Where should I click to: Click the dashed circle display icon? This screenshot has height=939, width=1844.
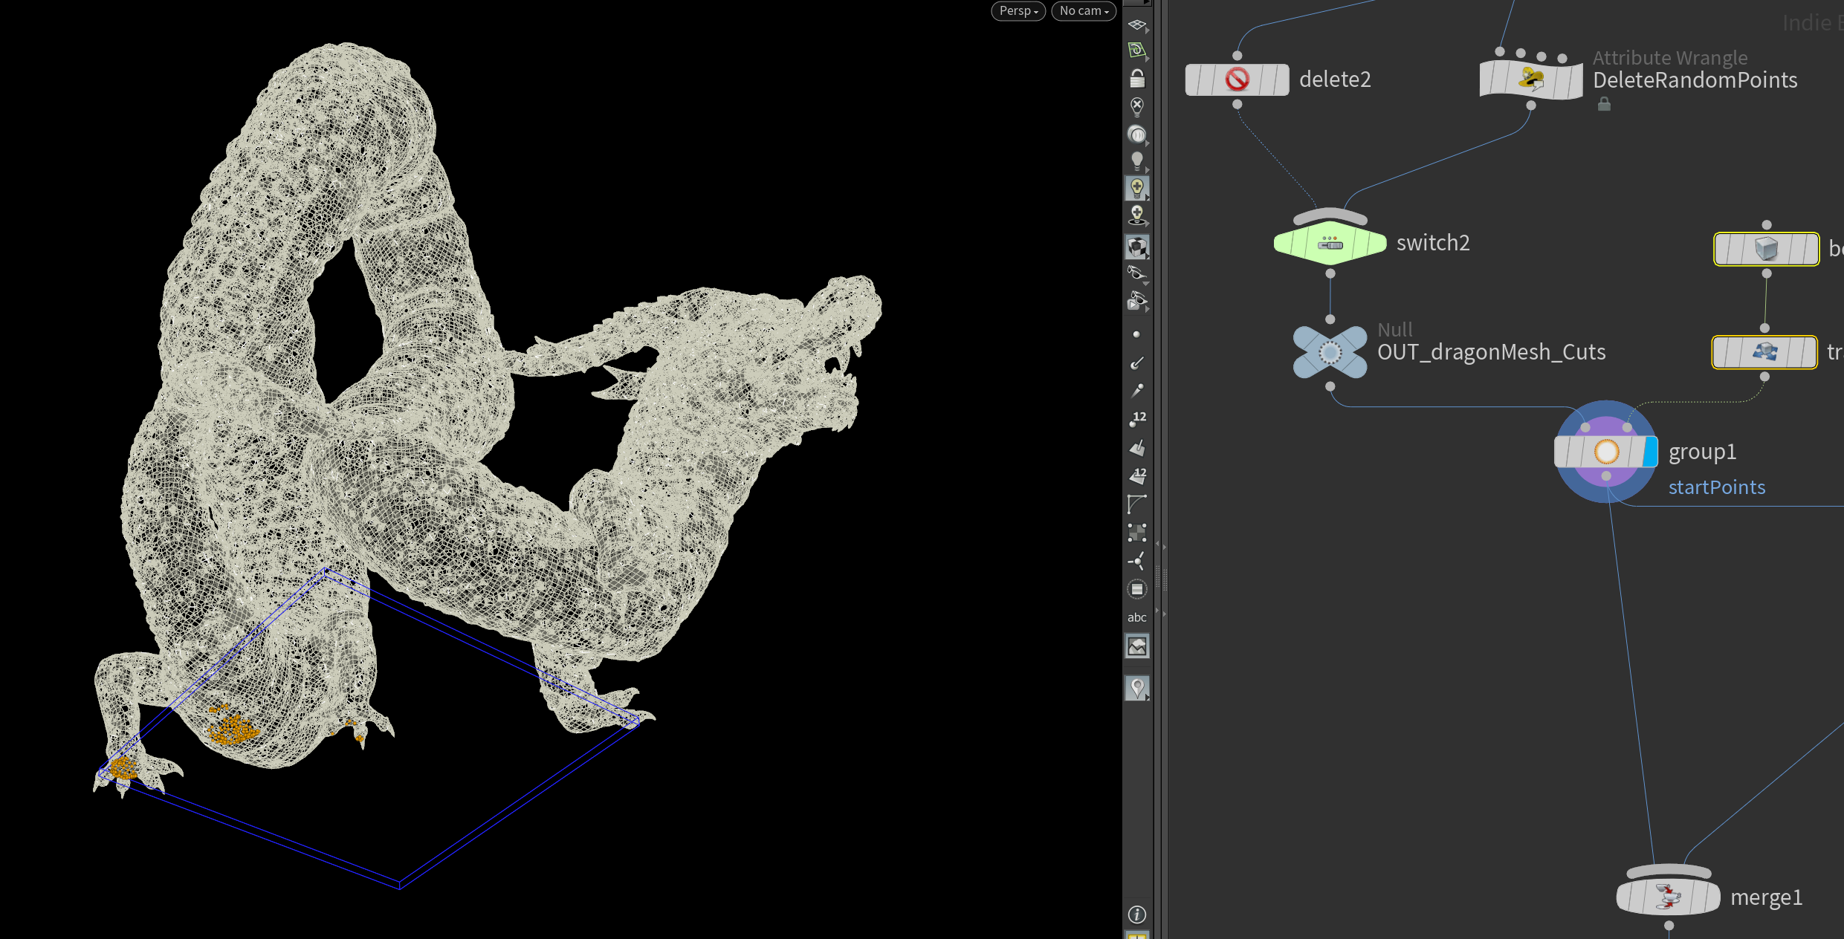point(1136,589)
